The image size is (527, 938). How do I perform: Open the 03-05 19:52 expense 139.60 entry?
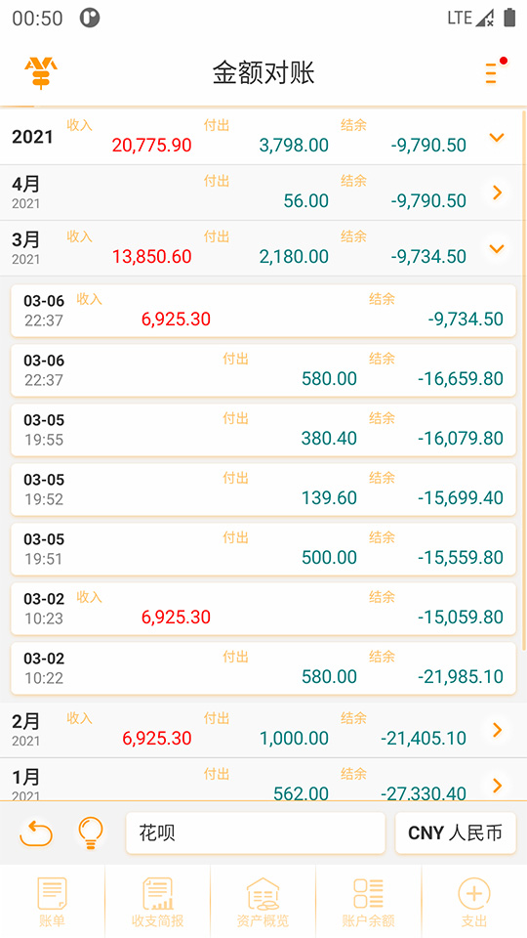[263, 490]
